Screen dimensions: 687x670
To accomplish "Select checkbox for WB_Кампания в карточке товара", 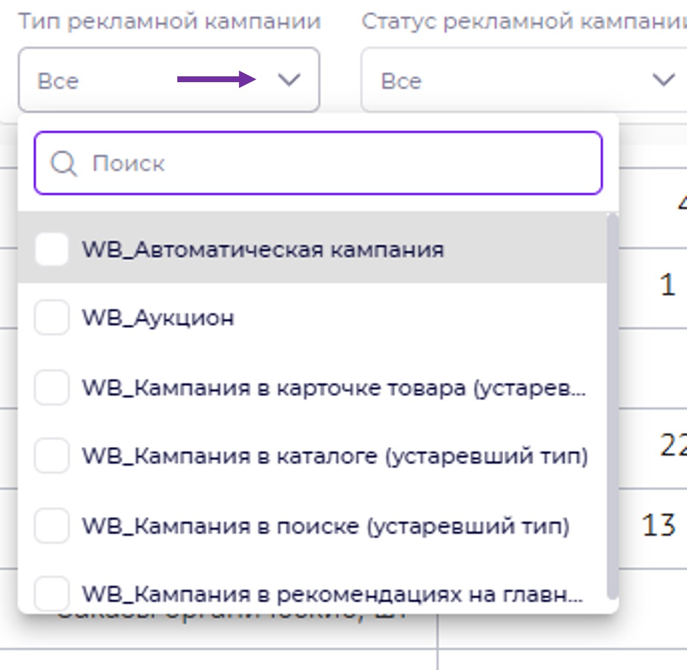I will 52,387.
